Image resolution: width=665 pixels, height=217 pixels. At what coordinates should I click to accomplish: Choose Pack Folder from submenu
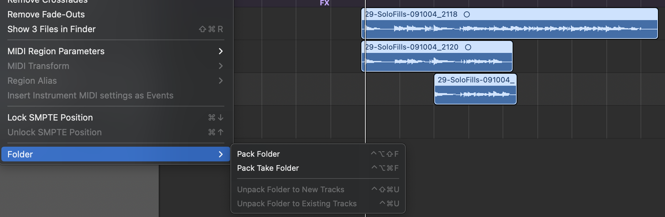click(x=258, y=154)
